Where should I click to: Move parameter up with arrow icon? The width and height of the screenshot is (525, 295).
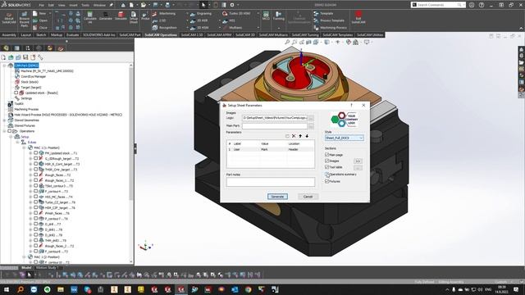click(x=300, y=136)
